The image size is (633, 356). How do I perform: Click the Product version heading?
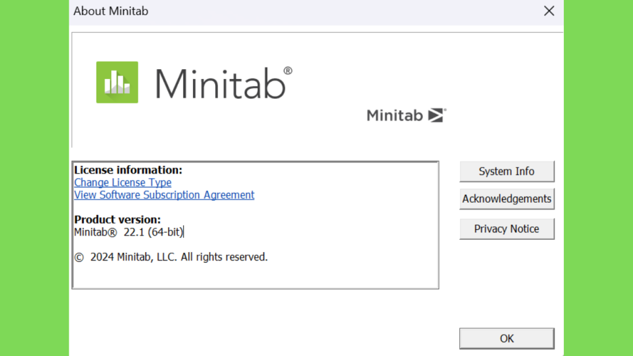117,219
